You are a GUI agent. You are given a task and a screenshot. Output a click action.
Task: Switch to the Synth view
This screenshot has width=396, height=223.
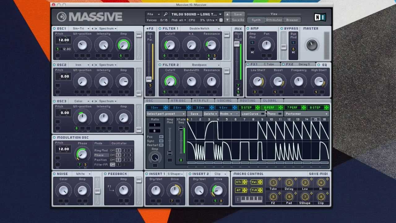(x=256, y=20)
